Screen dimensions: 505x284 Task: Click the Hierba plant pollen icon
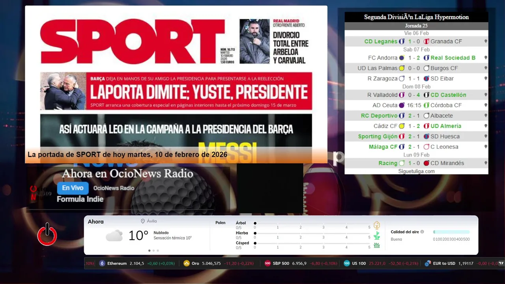click(x=377, y=235)
